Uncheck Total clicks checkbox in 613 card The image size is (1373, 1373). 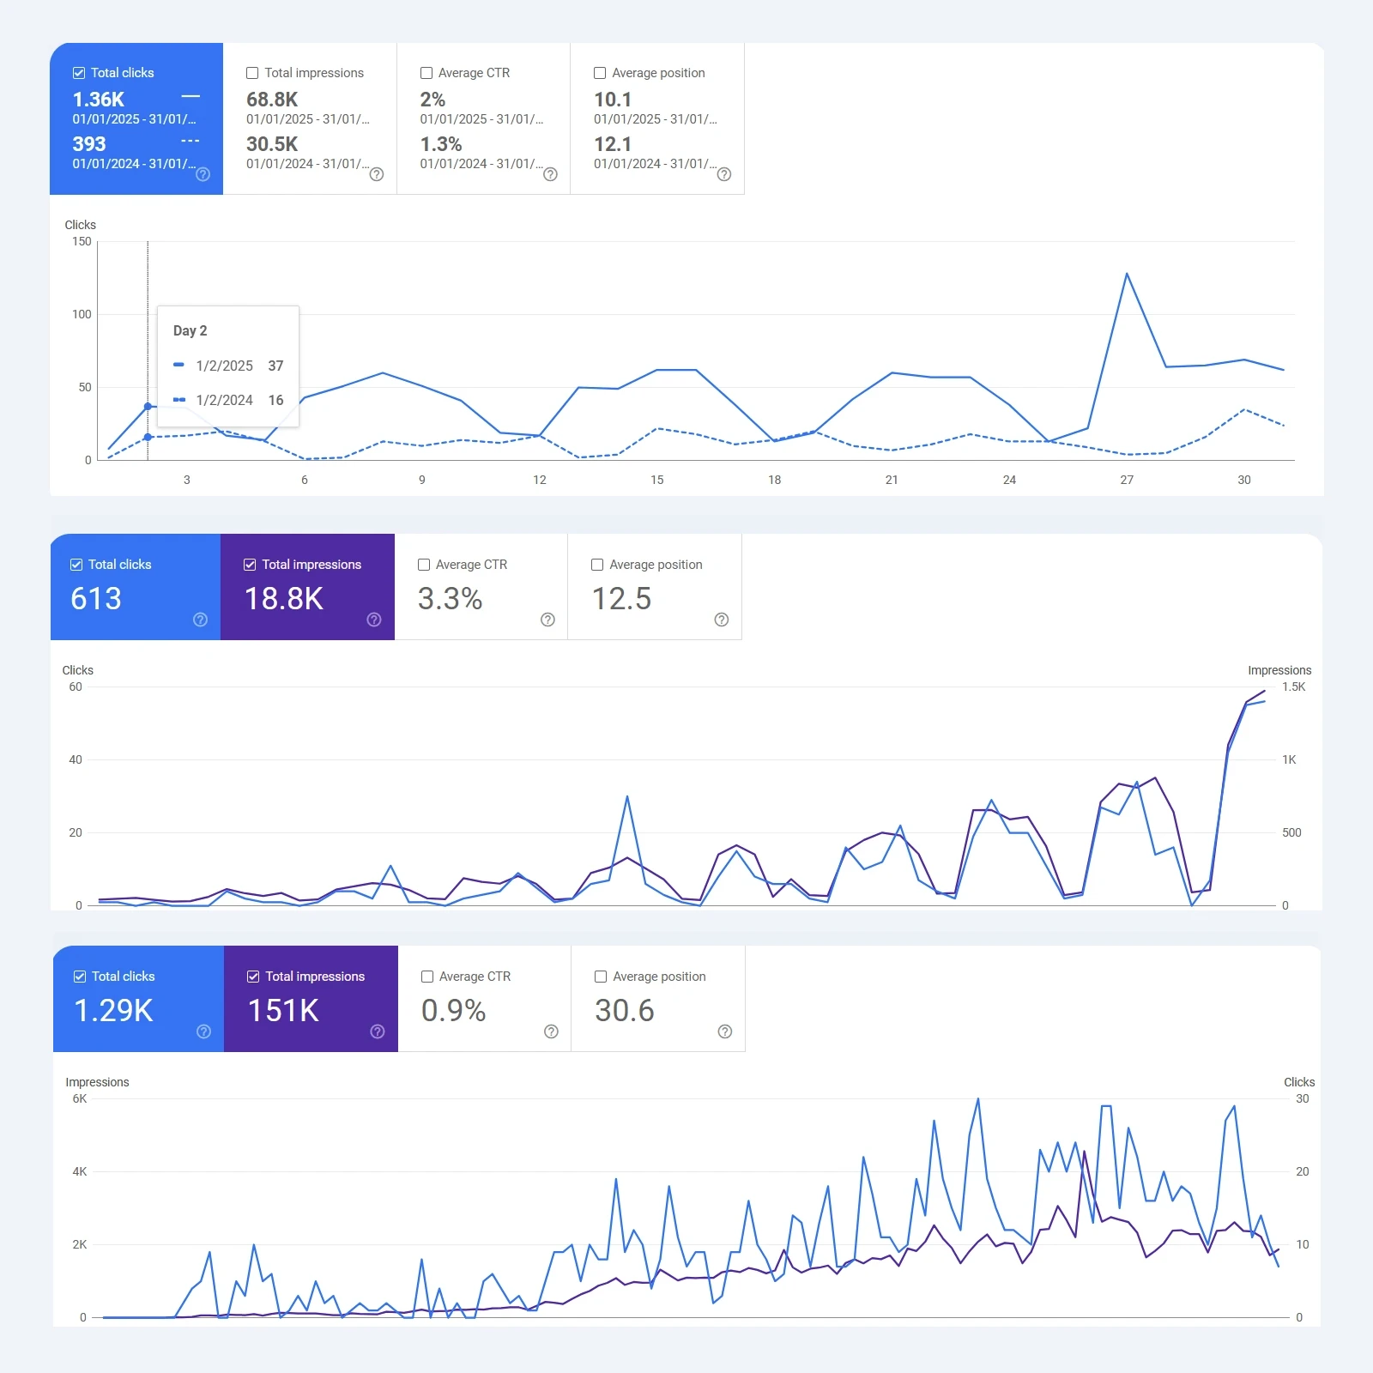pyautogui.click(x=76, y=565)
